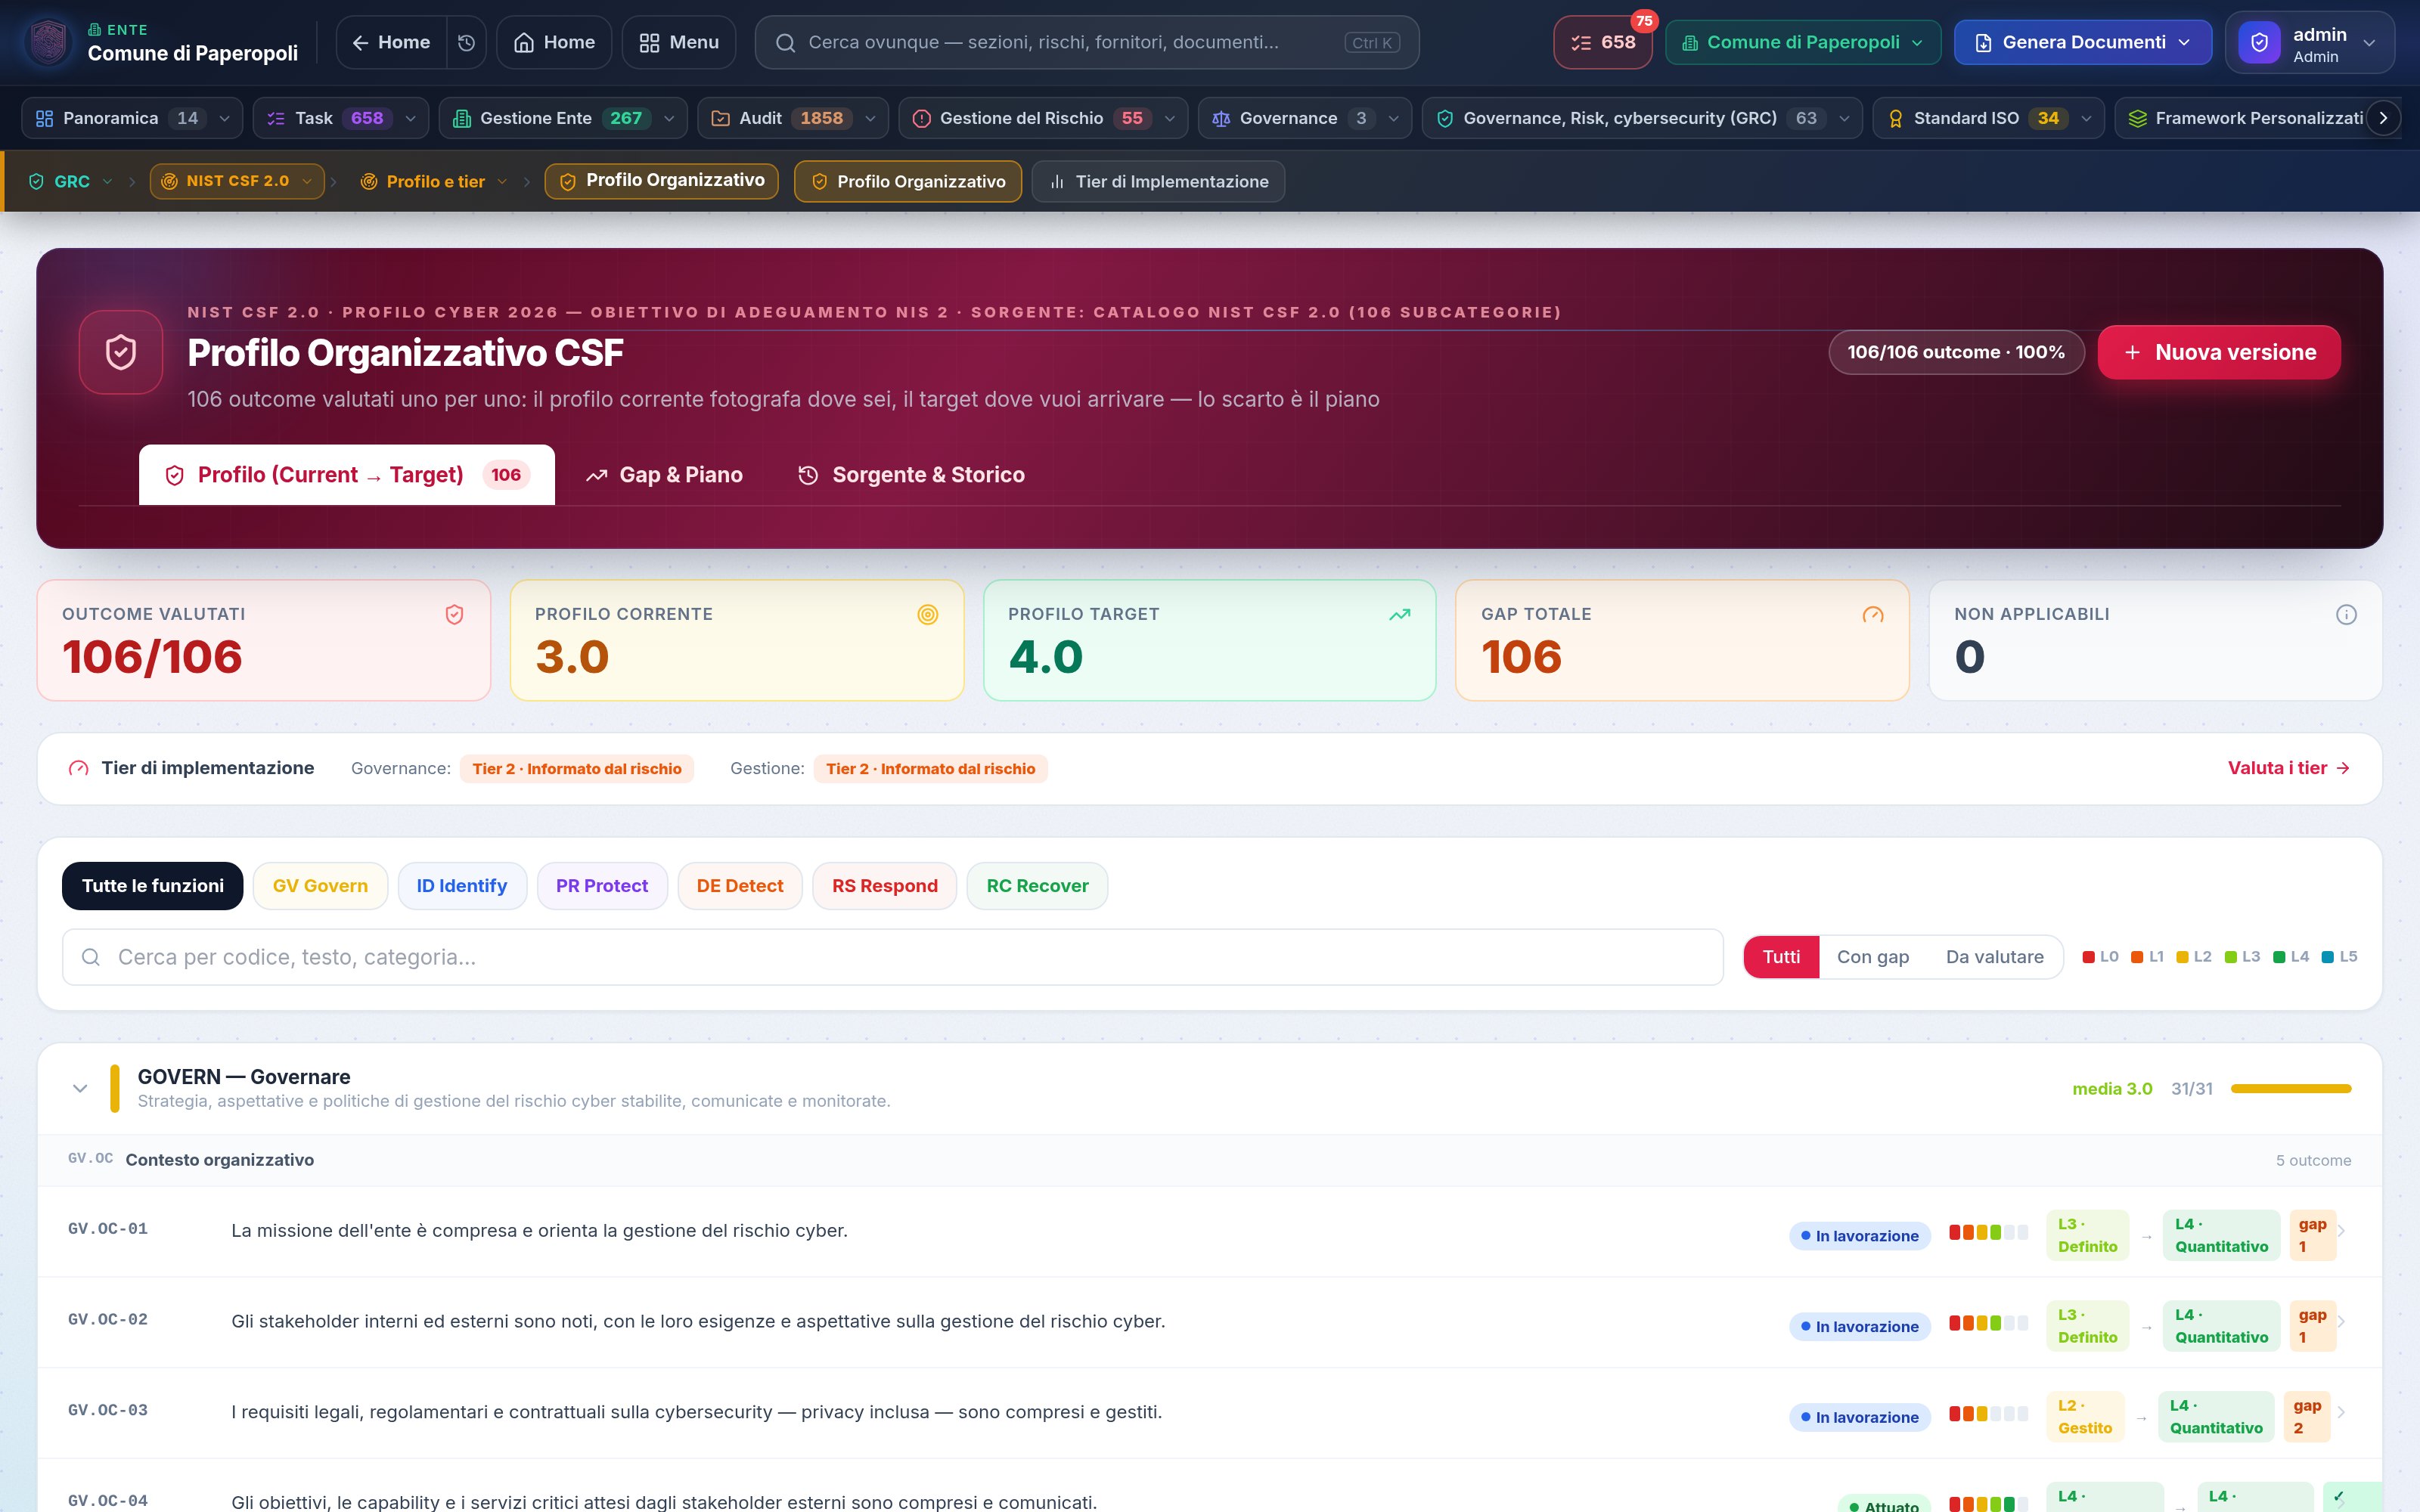Click the GRC breadcrumb shield icon
The width and height of the screenshot is (2420, 1512).
(36, 181)
